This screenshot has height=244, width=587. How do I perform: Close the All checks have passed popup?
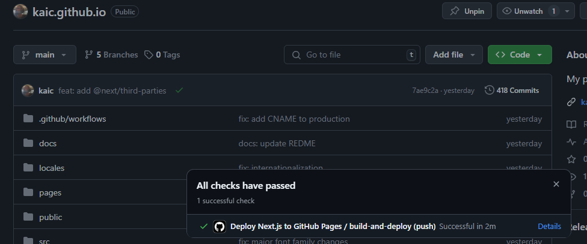[x=556, y=184]
